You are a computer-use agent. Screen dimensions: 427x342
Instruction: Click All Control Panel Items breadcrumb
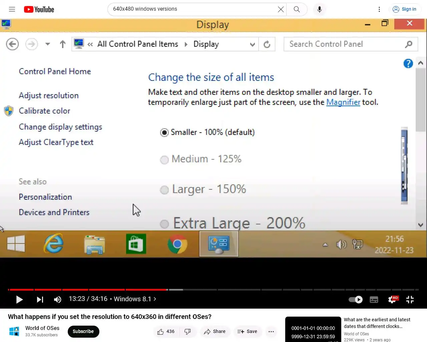[x=138, y=44]
